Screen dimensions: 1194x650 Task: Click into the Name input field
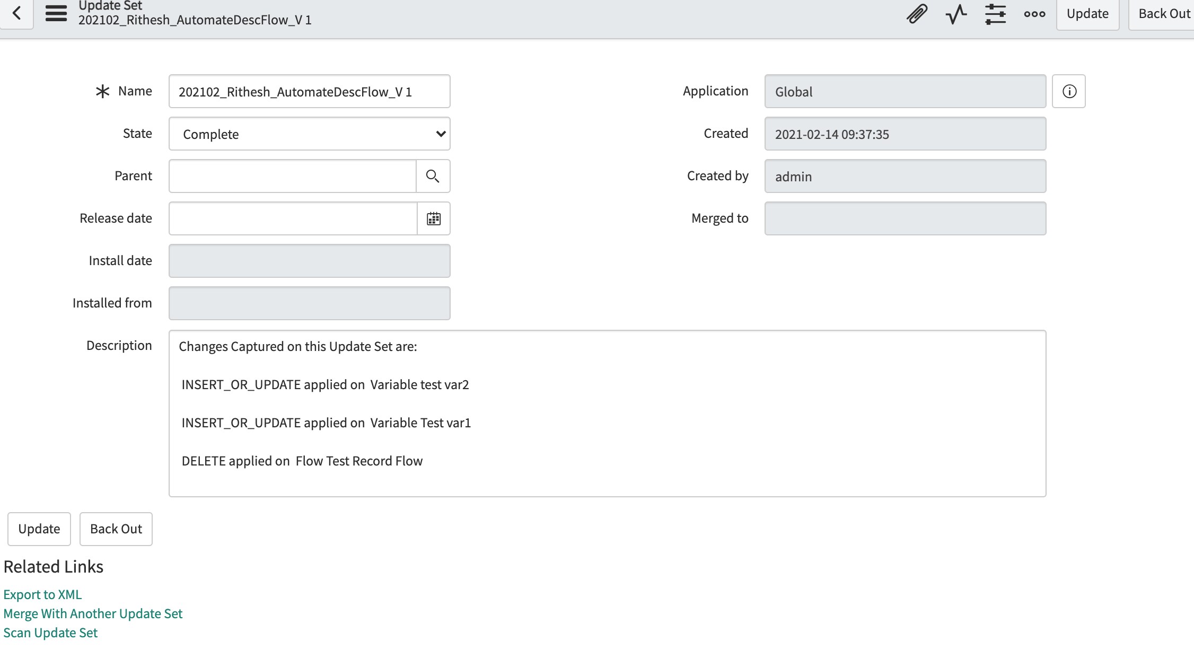(310, 91)
